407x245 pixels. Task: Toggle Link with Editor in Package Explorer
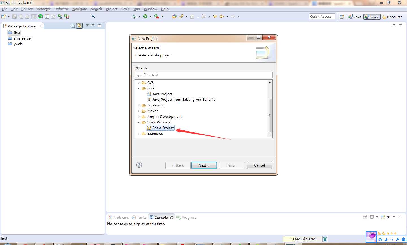79,26
